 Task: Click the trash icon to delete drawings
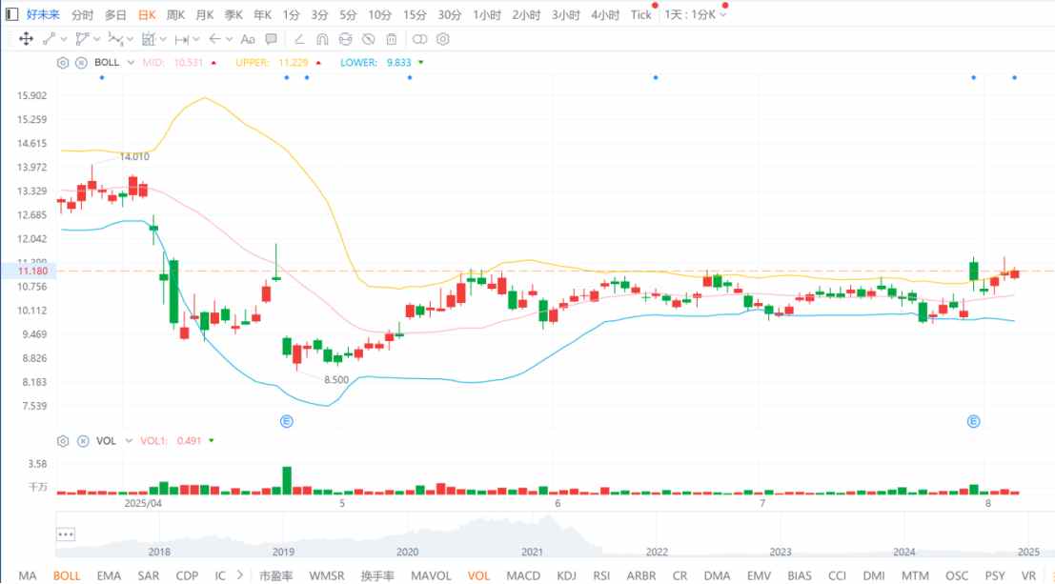pos(391,39)
